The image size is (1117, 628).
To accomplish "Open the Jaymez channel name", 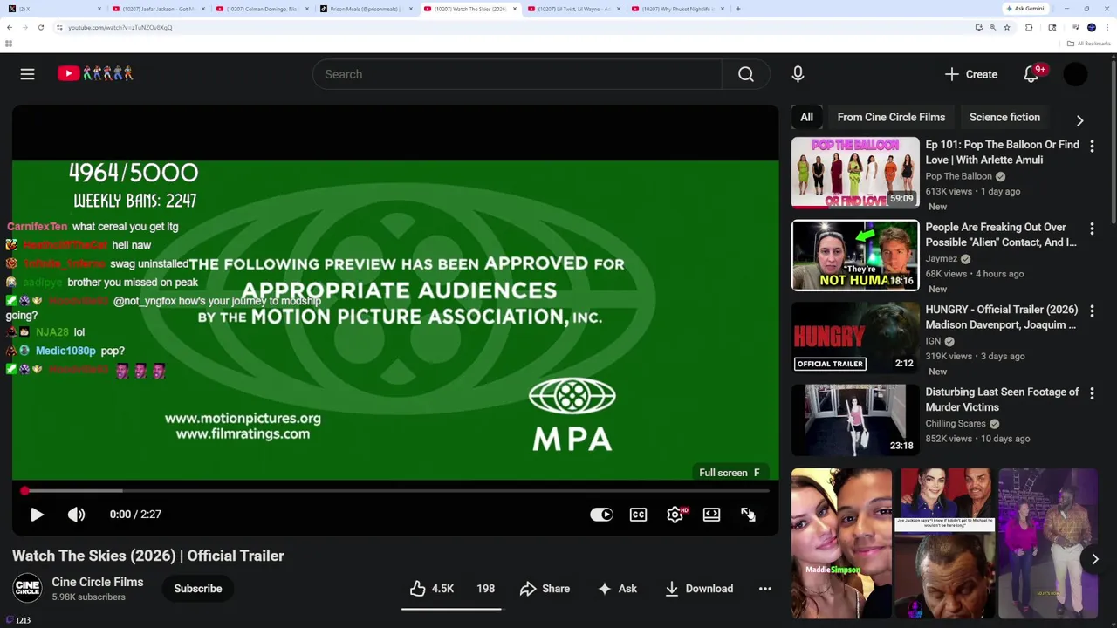I will coord(942,259).
